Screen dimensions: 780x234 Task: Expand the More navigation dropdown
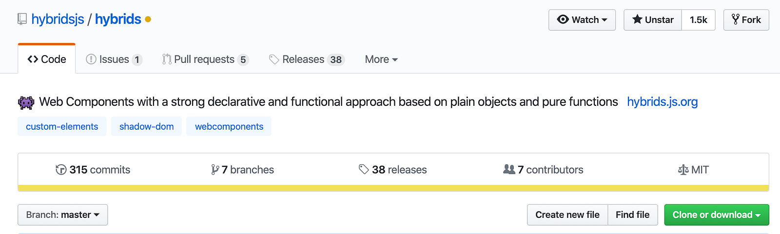(381, 59)
